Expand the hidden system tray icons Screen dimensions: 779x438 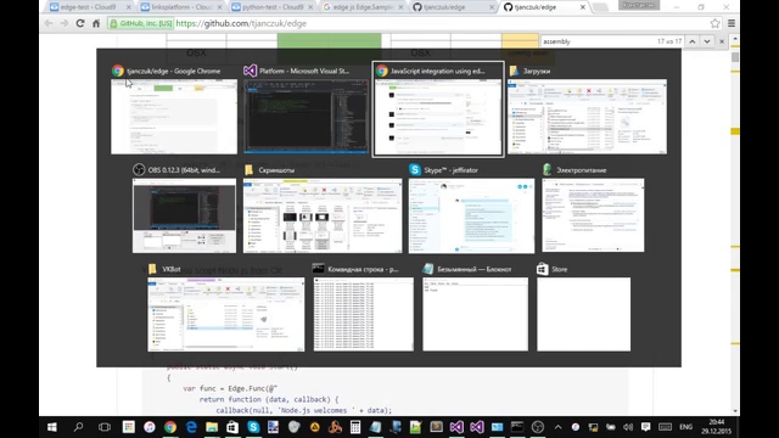point(559,427)
